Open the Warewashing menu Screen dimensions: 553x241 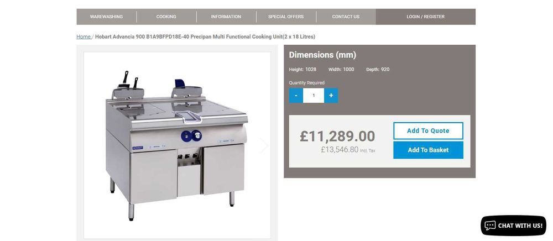107,17
